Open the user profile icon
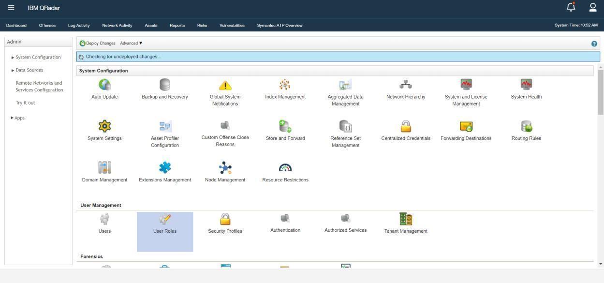The width and height of the screenshot is (604, 283). [593, 7]
